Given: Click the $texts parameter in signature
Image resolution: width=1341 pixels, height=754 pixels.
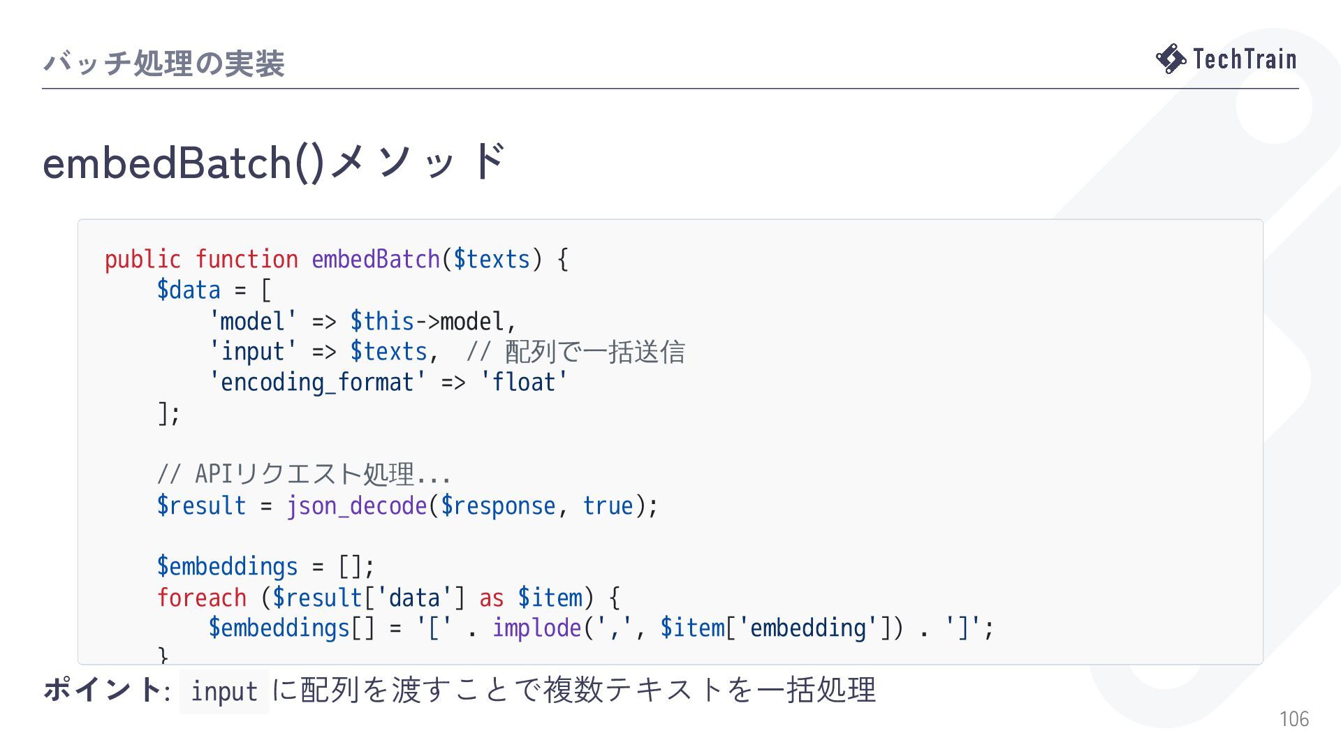Looking at the screenshot, I should (492, 259).
